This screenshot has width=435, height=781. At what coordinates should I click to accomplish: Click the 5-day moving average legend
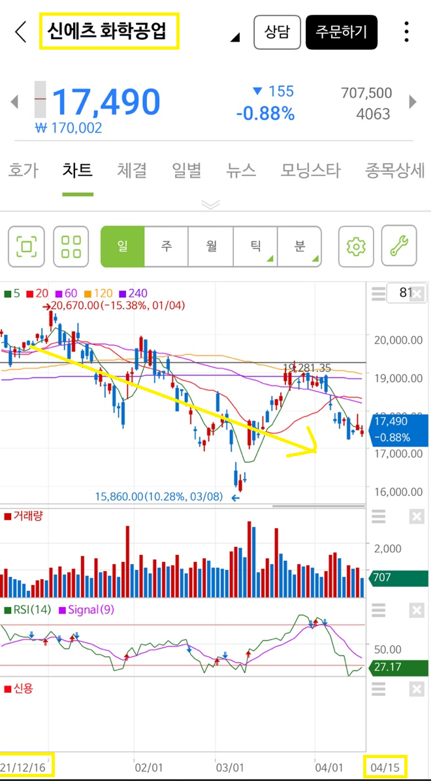click(x=12, y=293)
